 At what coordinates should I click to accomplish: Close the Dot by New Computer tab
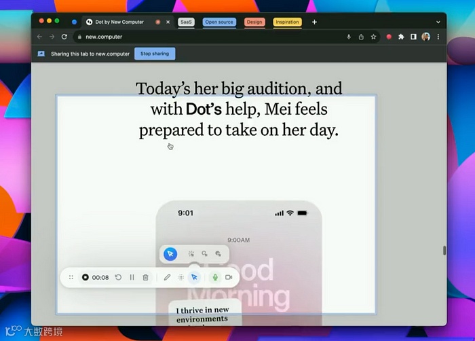click(168, 22)
